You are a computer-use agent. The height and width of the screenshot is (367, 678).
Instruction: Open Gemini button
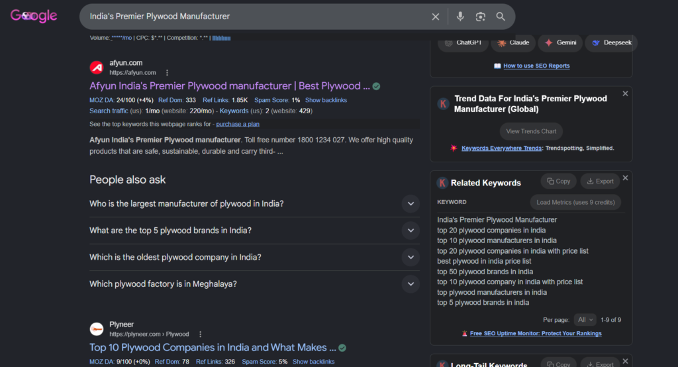coord(560,42)
